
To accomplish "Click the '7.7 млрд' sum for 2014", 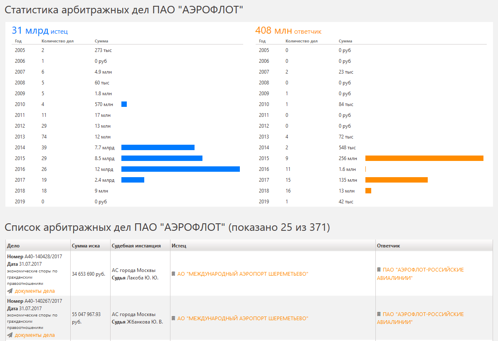I will 104,148.
